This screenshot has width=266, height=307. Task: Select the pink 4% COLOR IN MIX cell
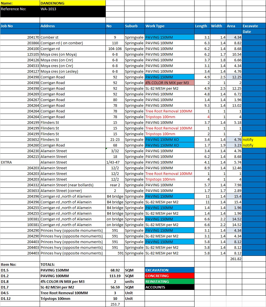(169, 83)
